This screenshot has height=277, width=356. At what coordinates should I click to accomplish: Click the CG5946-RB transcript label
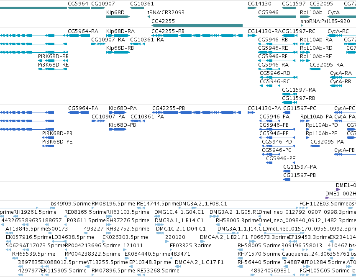pyautogui.click(x=273, y=39)
